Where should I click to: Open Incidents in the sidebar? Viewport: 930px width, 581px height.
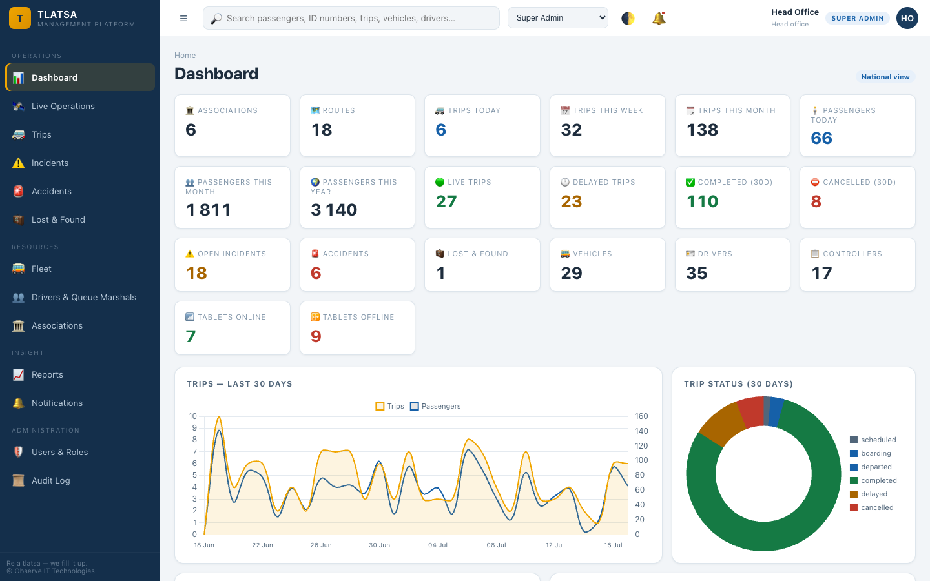[x=80, y=163]
